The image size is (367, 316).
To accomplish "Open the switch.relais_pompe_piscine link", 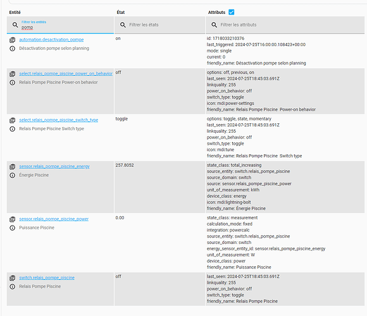I will pos(47,277).
